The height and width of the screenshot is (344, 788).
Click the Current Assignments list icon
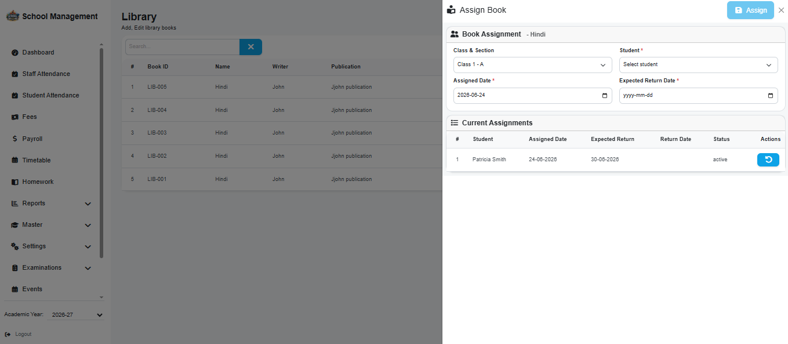(455, 123)
